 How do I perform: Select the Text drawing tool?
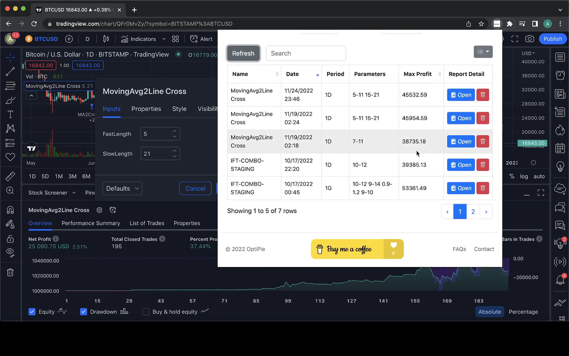(x=11, y=114)
